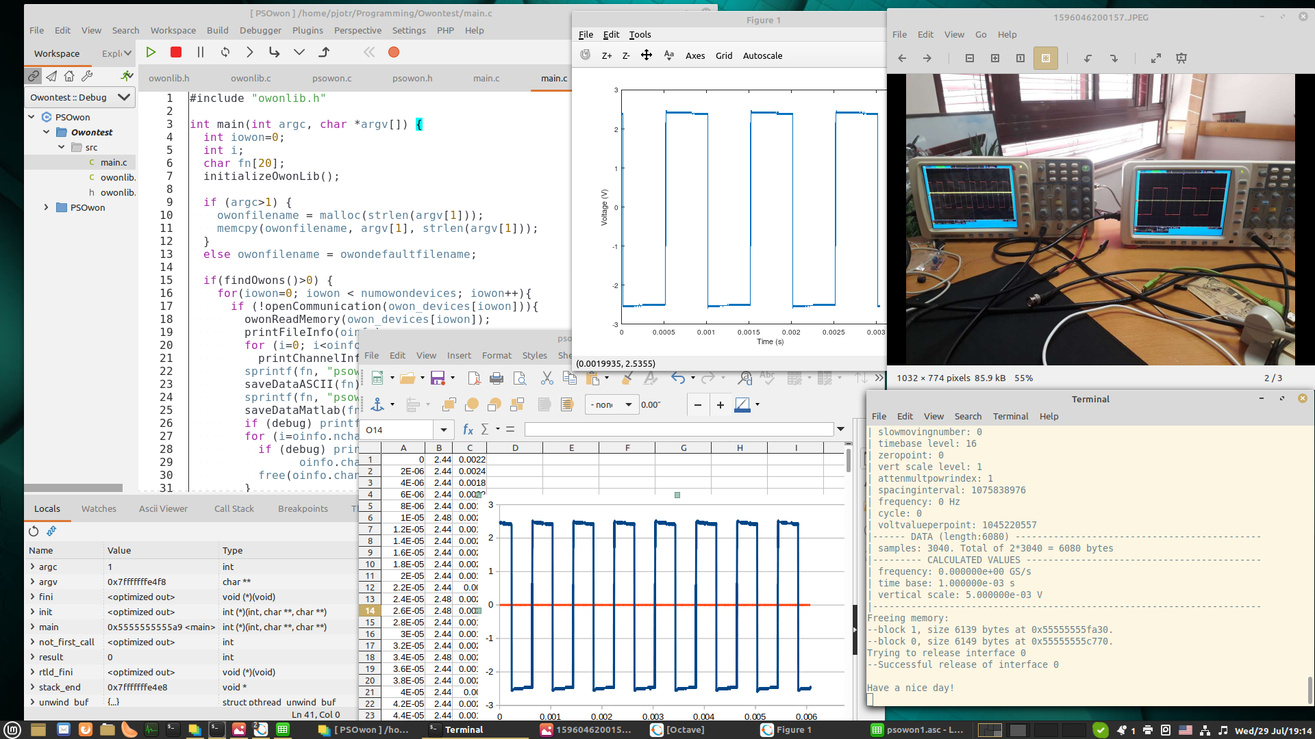Collapse the src folder in the workspace tree
The image size is (1315, 739).
click(x=62, y=147)
